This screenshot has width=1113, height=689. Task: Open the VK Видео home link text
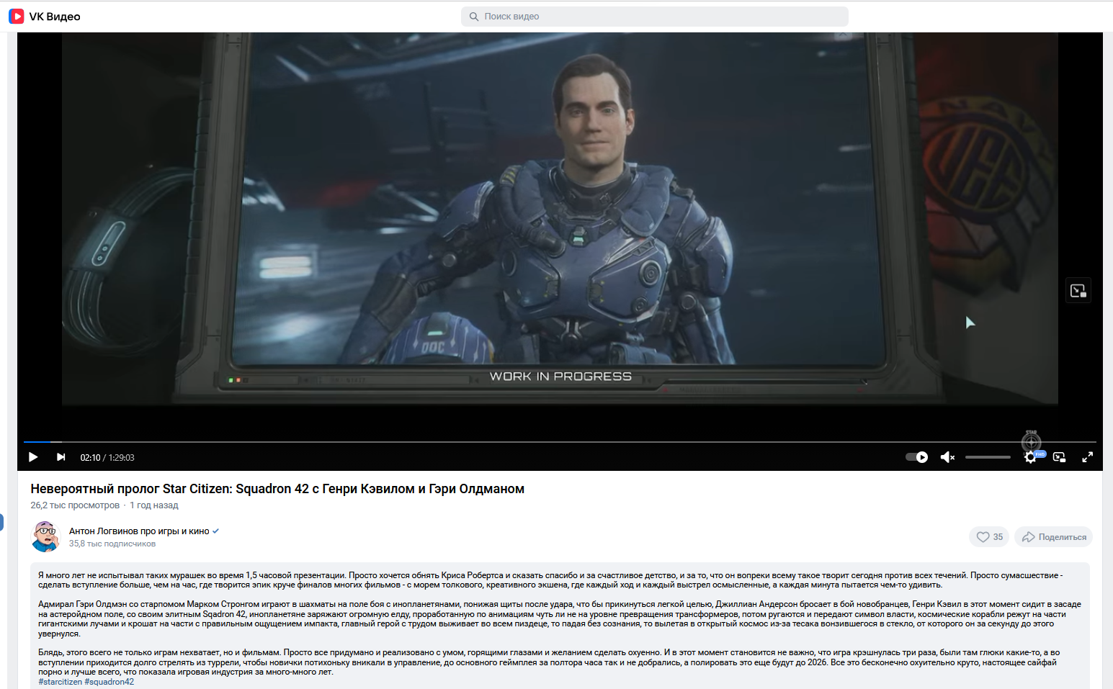coord(55,17)
